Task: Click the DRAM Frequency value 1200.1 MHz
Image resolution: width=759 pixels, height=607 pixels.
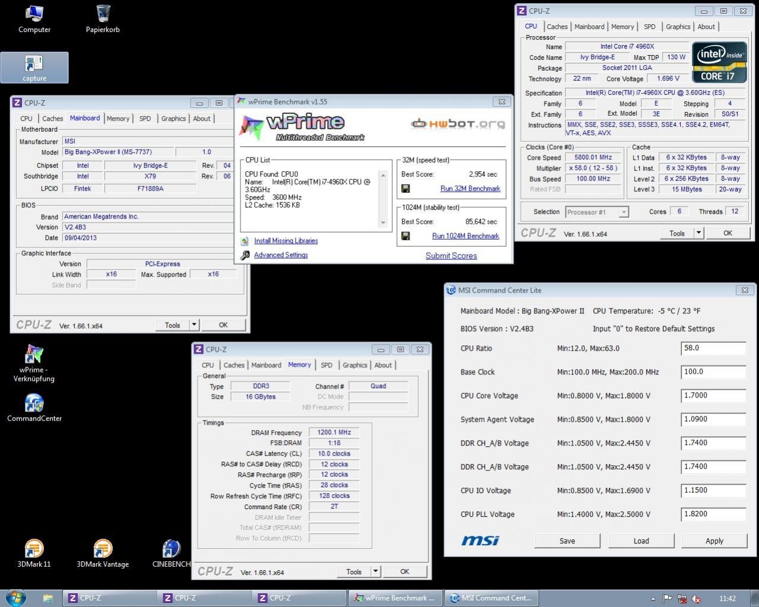Action: [x=334, y=433]
